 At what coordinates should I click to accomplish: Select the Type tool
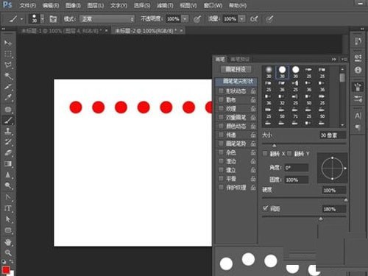[8, 208]
